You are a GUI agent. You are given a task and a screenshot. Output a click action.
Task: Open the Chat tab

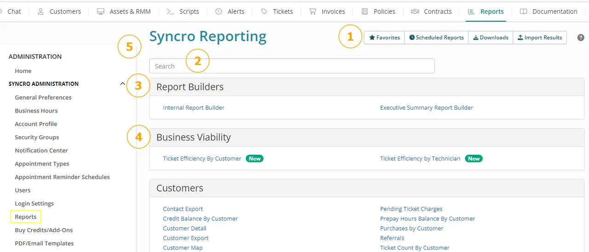14,11
